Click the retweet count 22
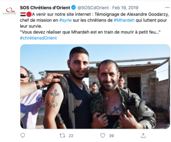The height and width of the screenshot is (142, 171). [71, 136]
